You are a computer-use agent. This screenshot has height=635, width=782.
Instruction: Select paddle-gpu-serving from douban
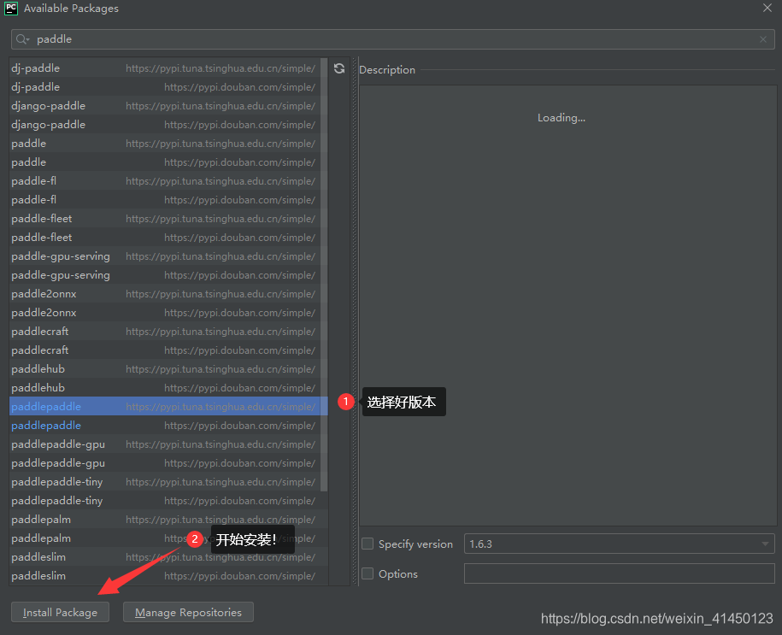(165, 275)
